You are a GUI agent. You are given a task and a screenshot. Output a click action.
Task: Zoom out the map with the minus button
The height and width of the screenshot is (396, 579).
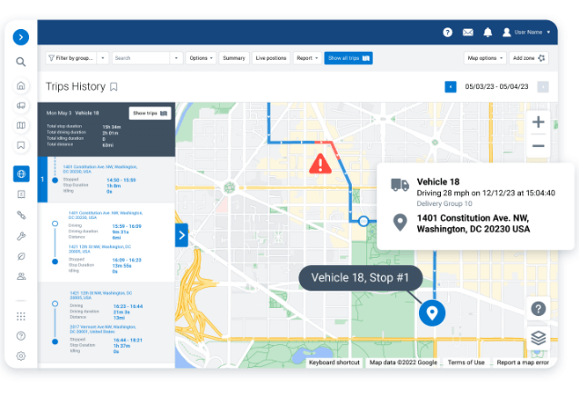coord(538,146)
